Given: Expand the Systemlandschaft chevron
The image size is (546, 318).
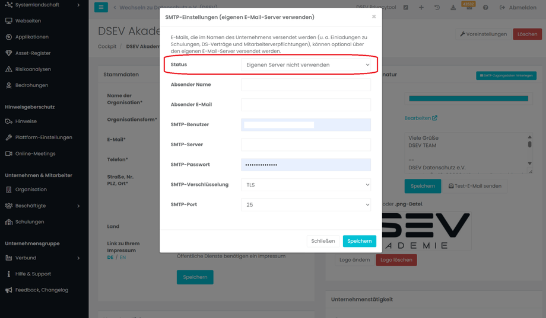Looking at the screenshot, I should point(78,5).
